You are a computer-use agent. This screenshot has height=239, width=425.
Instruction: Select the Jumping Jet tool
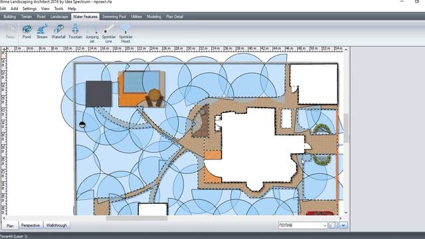pyautogui.click(x=92, y=34)
